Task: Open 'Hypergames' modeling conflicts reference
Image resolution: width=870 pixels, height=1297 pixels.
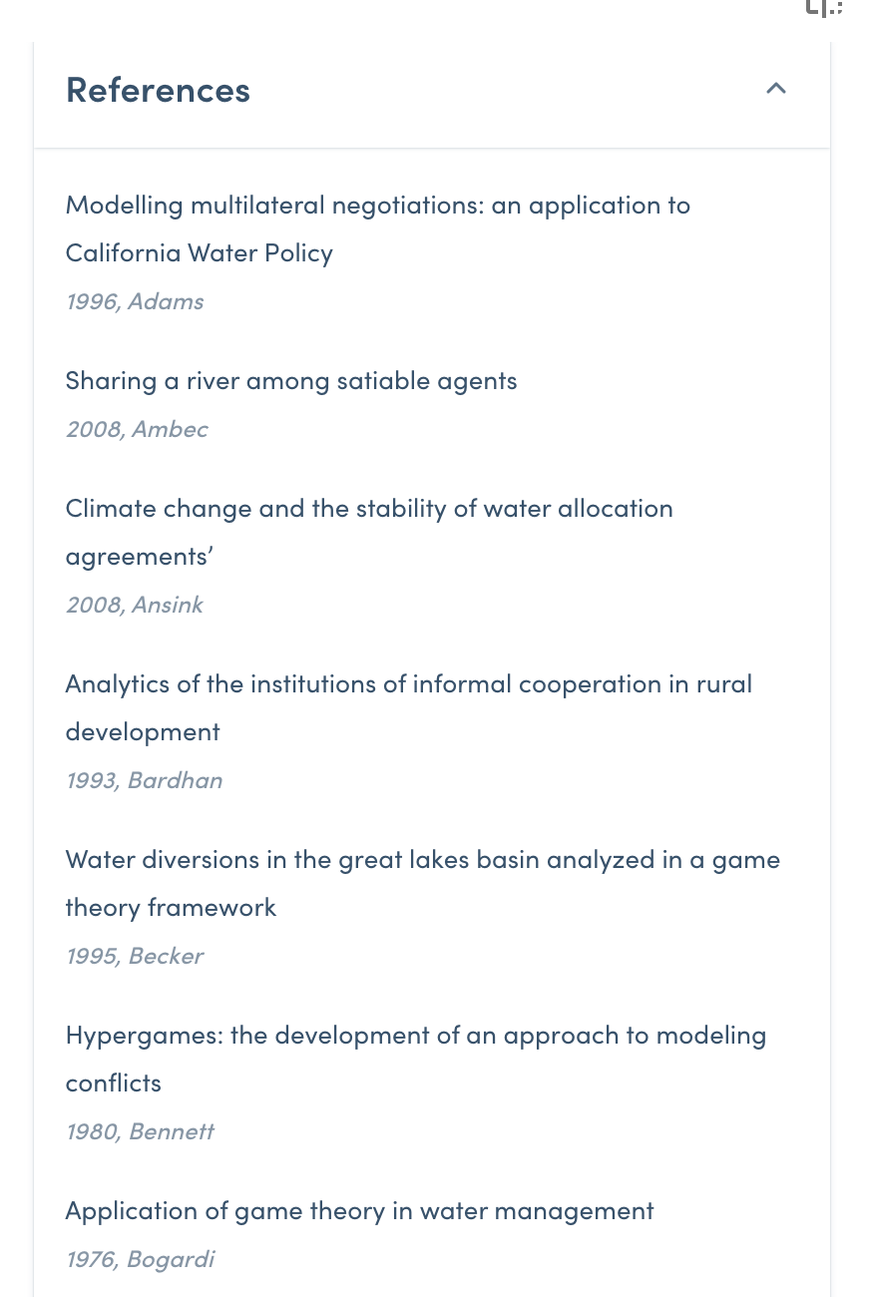Action: 415,1036
